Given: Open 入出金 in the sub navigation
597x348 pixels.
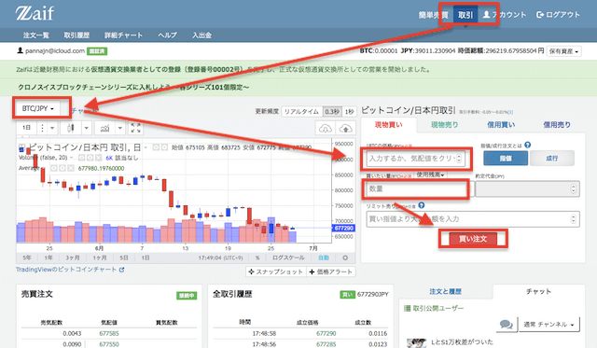Looking at the screenshot, I should pos(201,35).
